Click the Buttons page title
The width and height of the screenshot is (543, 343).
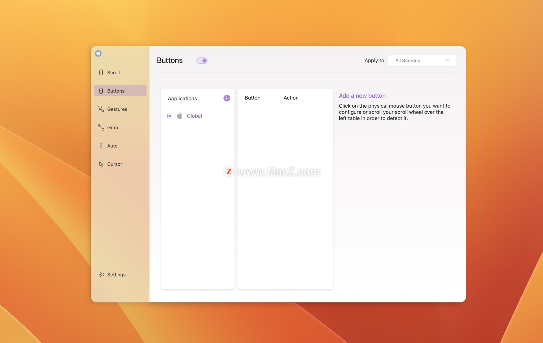tap(170, 60)
